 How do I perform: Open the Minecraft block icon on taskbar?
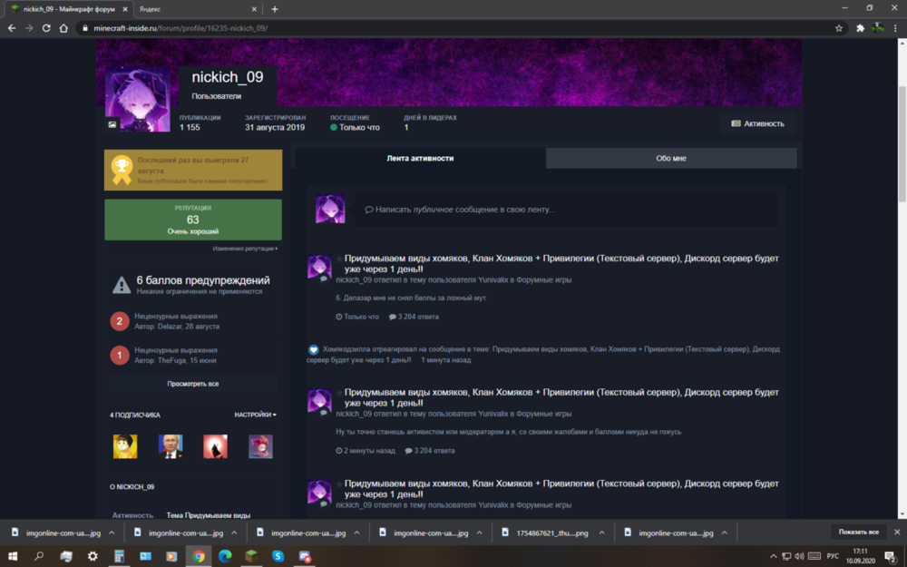[251, 556]
